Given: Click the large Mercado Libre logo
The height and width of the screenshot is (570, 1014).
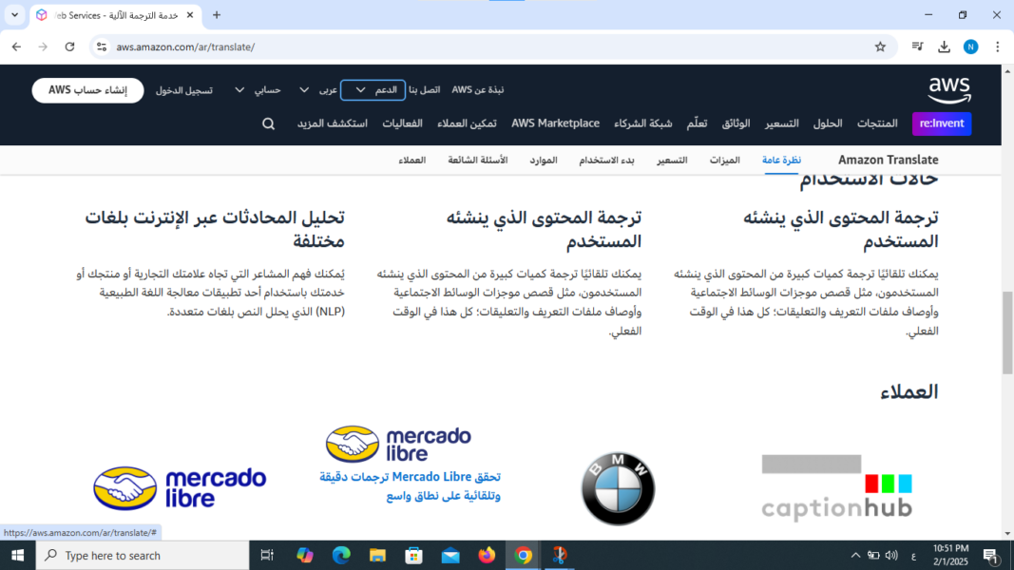Looking at the screenshot, I should point(180,488).
